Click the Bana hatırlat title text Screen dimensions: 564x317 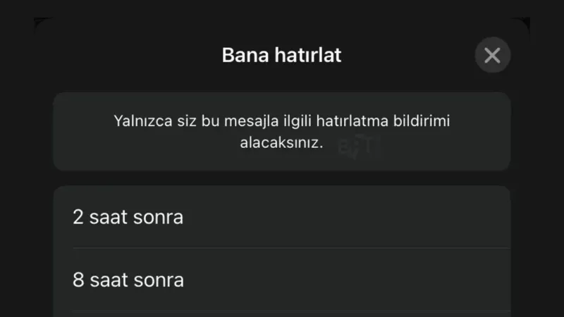click(281, 55)
